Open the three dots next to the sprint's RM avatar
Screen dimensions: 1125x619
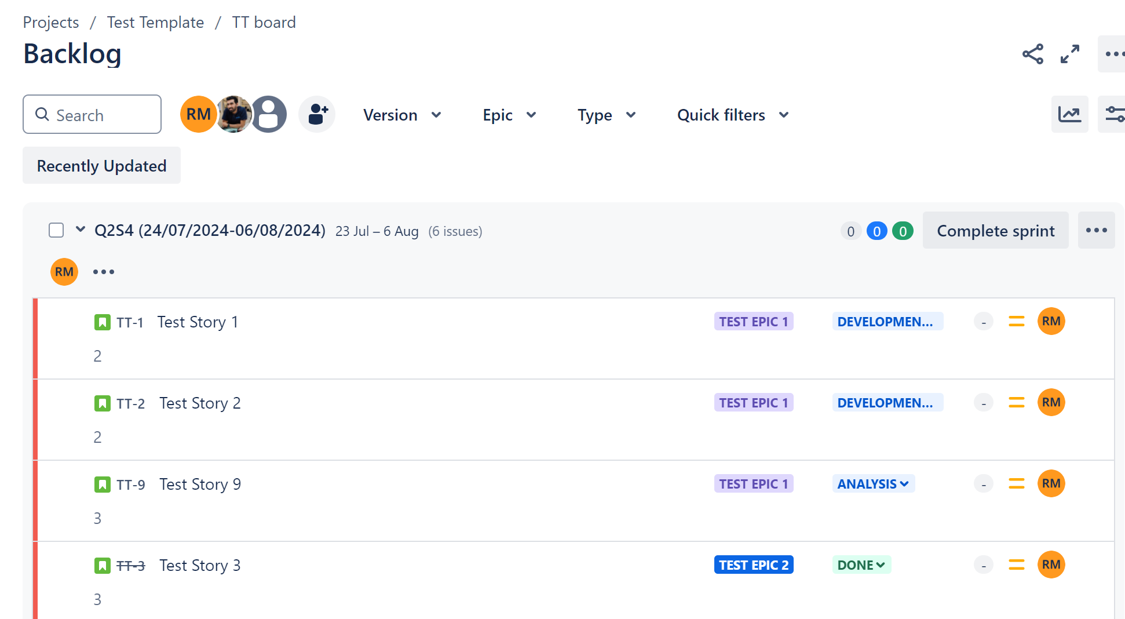[x=104, y=272]
